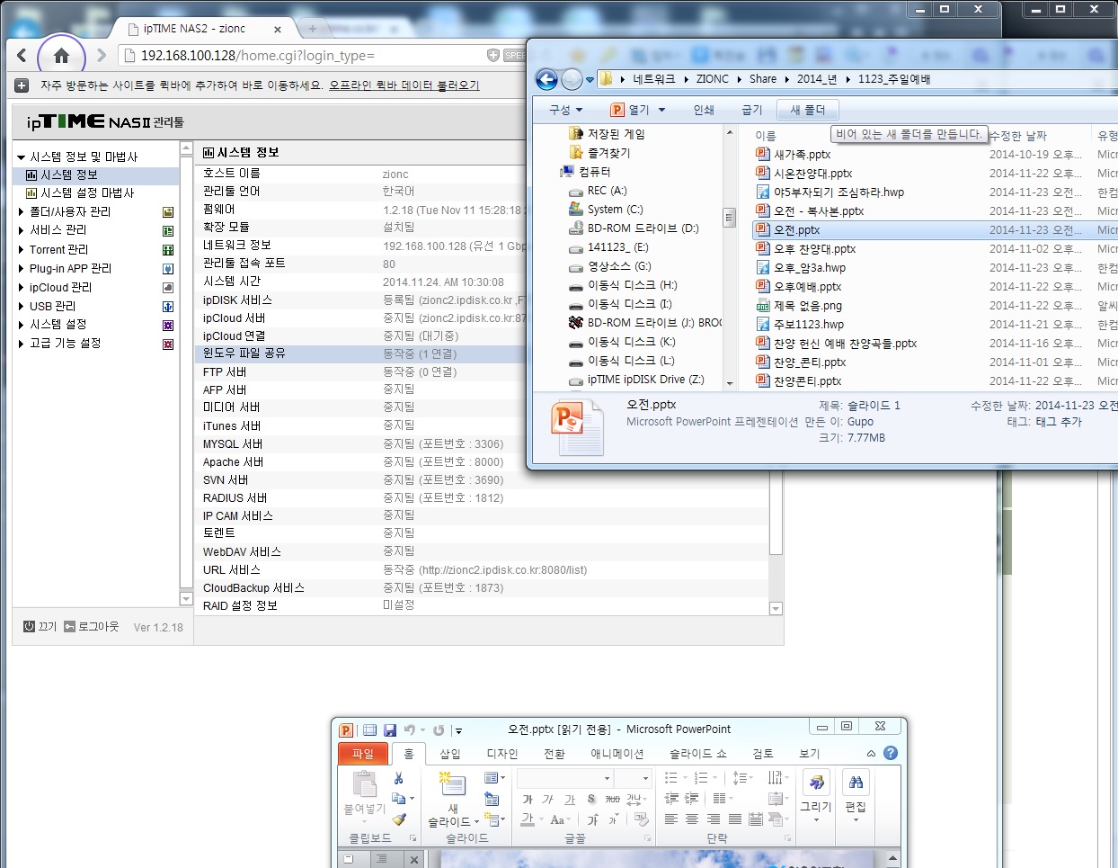1118x868 pixels.
Task: Center-align text in PowerPoint paragraph group
Action: (692, 819)
